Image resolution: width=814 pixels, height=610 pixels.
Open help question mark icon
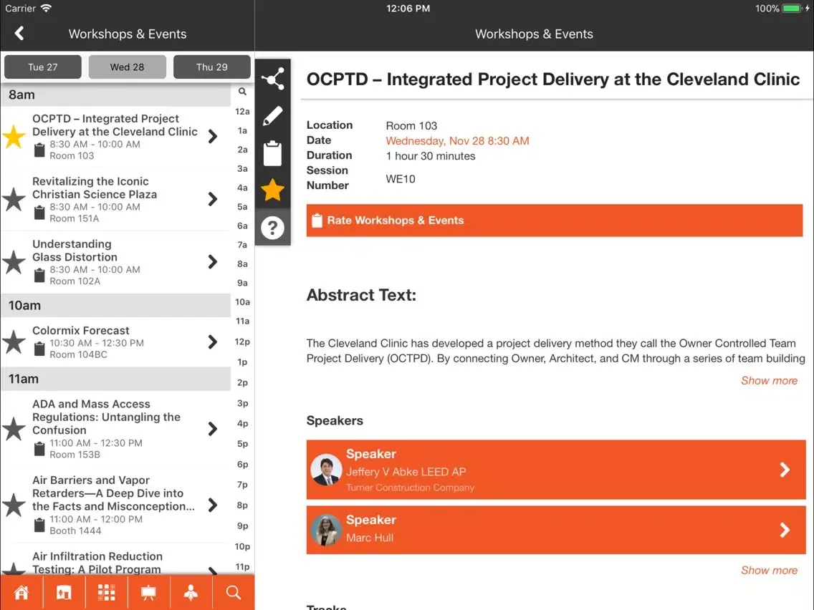pos(272,228)
